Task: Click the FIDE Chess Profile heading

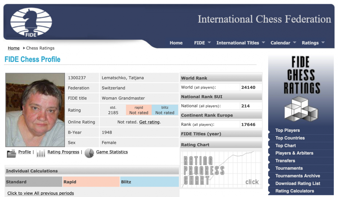Action: (x=32, y=59)
